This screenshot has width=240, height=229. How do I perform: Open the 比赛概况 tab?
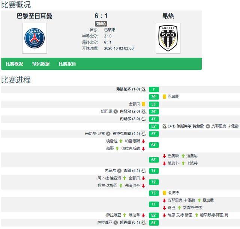click(14, 64)
